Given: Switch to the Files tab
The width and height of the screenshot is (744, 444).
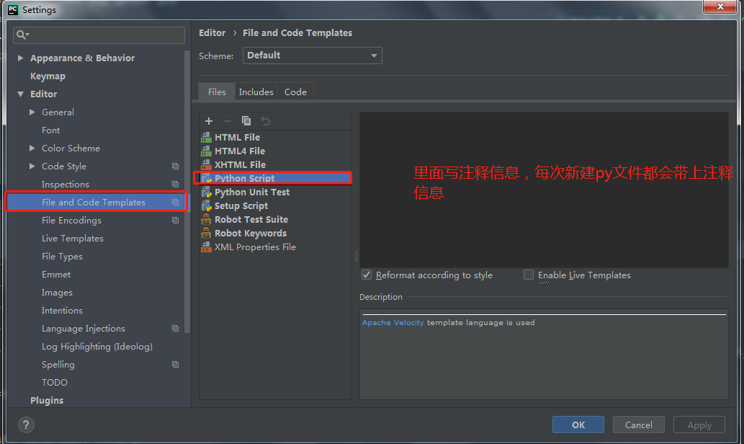Looking at the screenshot, I should click(x=217, y=92).
